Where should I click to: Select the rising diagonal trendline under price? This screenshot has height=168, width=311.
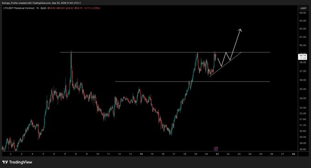click(225, 64)
